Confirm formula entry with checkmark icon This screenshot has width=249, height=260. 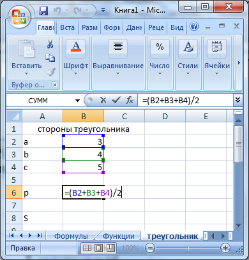point(116,100)
